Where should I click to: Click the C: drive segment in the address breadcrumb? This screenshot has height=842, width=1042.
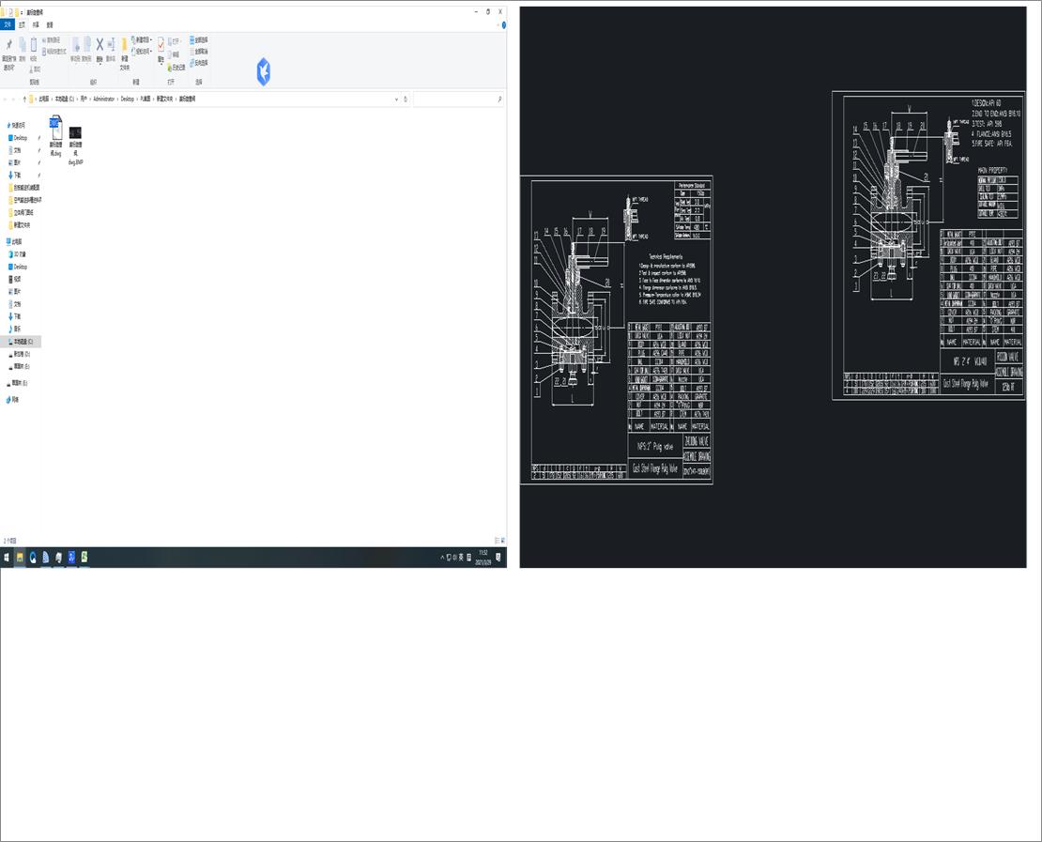tap(65, 99)
